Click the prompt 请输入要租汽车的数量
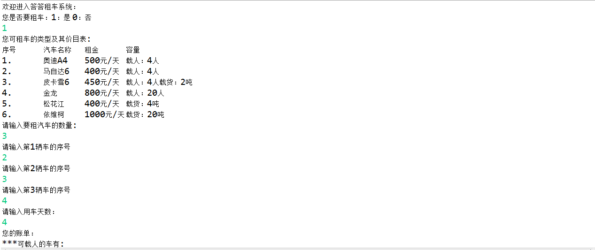The height and width of the screenshot is (250, 595). [x=39, y=125]
